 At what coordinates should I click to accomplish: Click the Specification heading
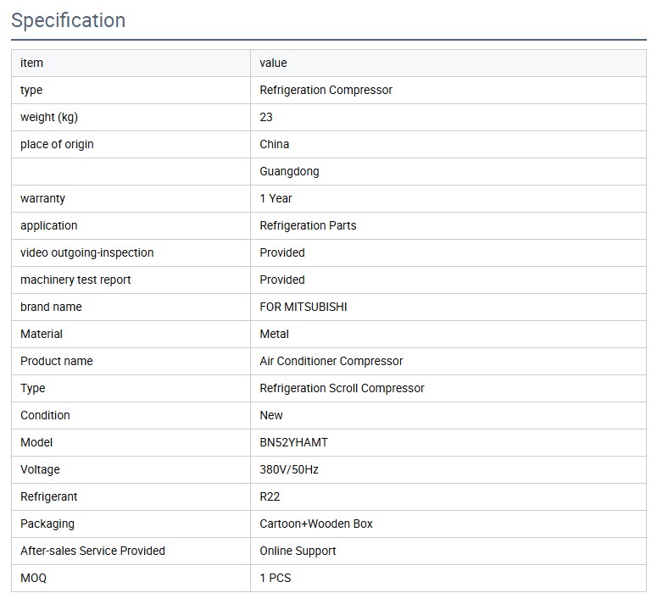[x=69, y=20]
